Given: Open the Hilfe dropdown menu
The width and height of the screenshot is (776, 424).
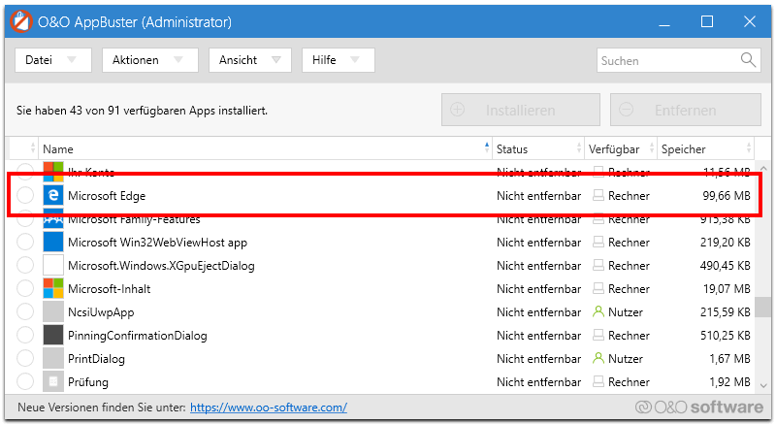Looking at the screenshot, I should pos(338,60).
